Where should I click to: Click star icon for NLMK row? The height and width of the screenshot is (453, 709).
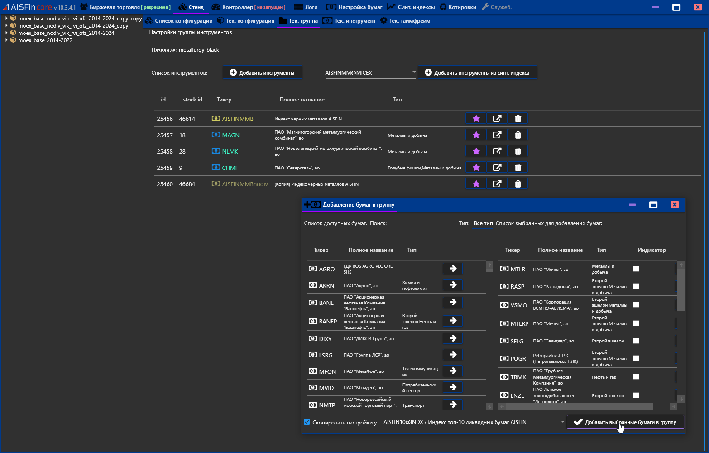476,151
